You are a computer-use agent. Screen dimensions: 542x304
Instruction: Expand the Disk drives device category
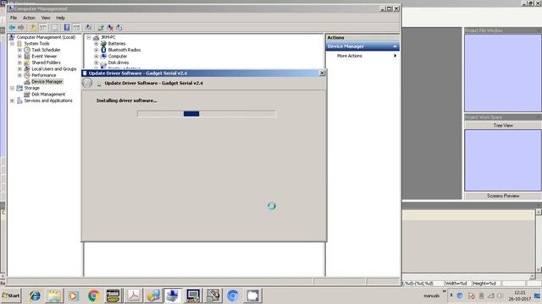97,62
